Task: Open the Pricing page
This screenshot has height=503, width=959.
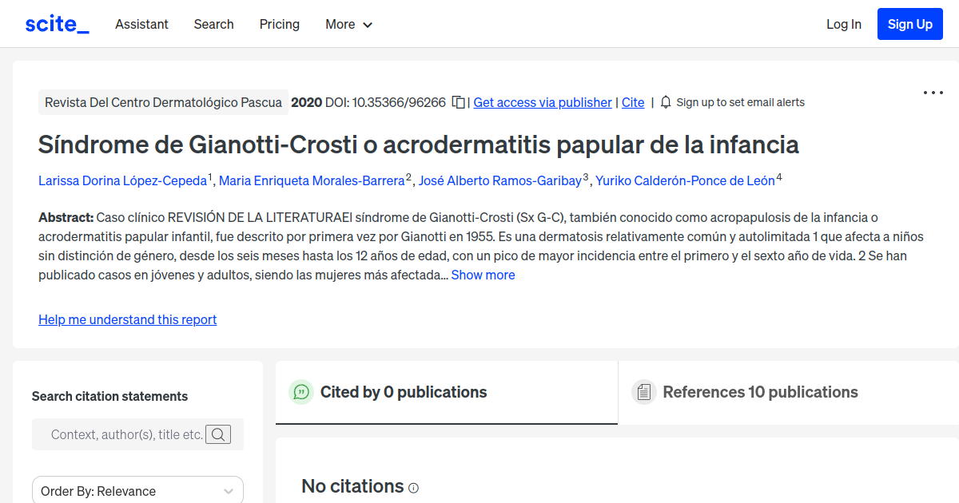Action: click(x=279, y=24)
